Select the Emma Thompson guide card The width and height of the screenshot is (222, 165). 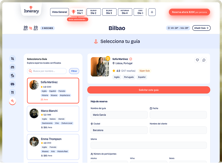click(x=53, y=147)
